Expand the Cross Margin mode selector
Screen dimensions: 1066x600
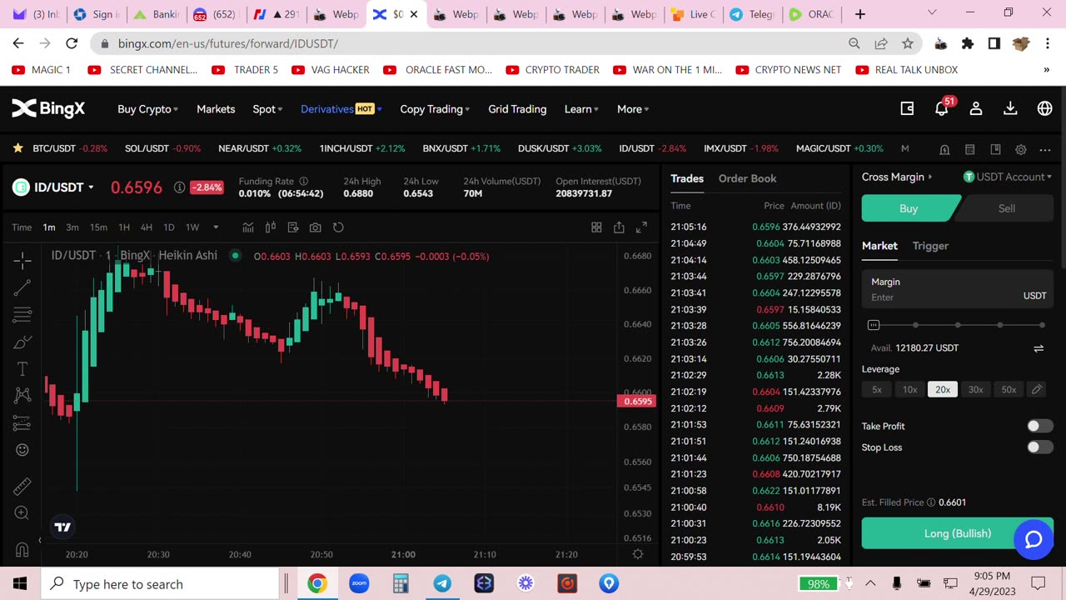pyautogui.click(x=897, y=177)
